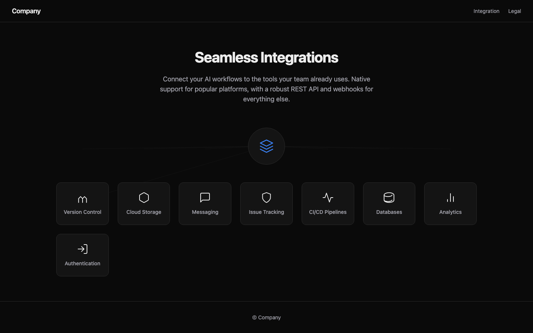This screenshot has width=533, height=333.
Task: Click the Version Control card icon
Action: tap(83, 199)
